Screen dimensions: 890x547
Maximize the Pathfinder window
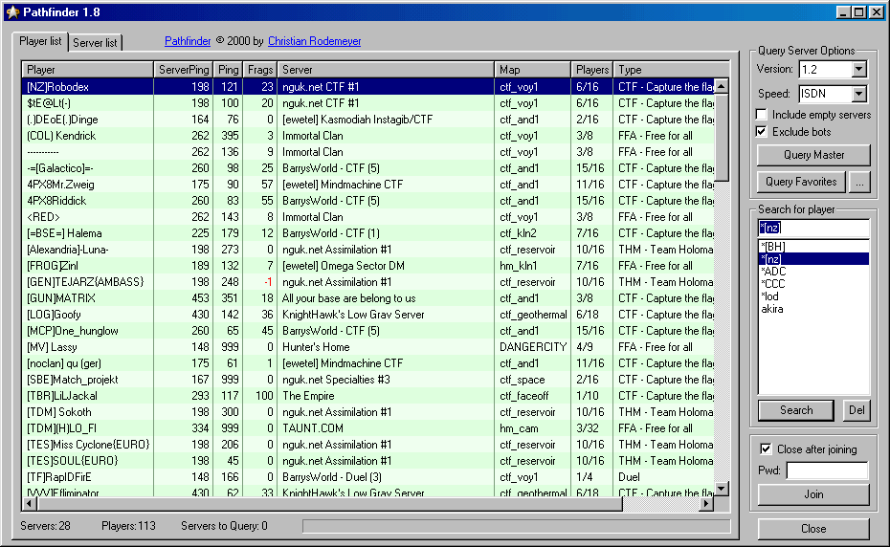(859, 11)
